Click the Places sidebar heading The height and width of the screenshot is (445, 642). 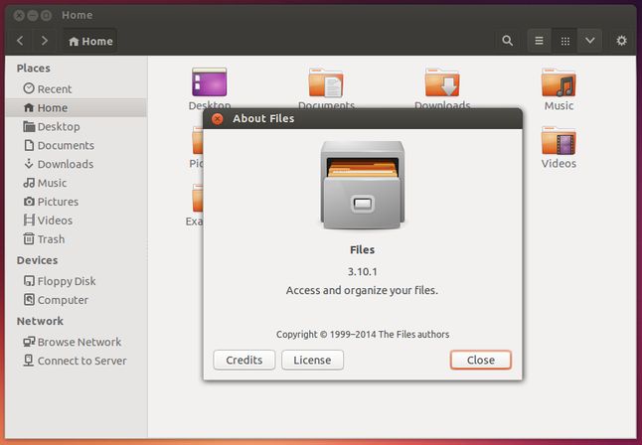tap(34, 68)
